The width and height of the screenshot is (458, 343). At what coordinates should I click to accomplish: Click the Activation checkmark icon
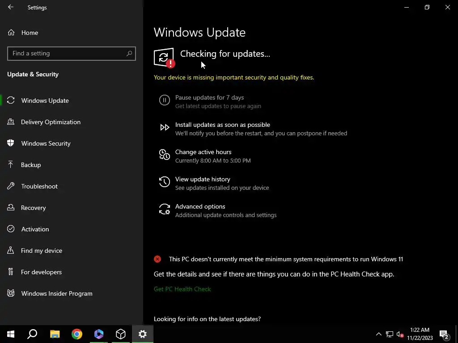pos(11,229)
